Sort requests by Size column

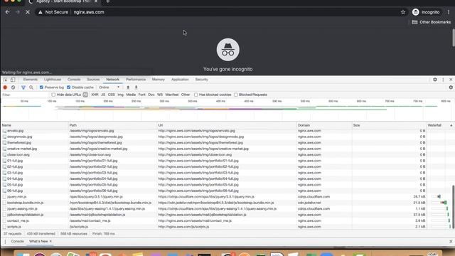389,125
